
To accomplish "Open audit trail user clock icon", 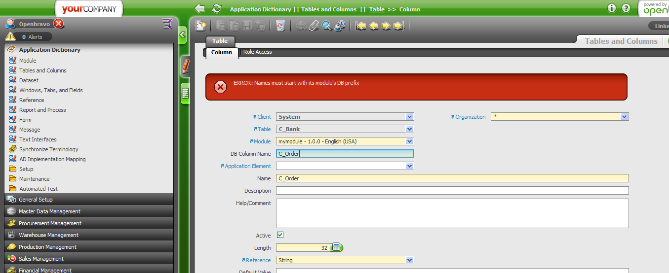I will (340, 26).
